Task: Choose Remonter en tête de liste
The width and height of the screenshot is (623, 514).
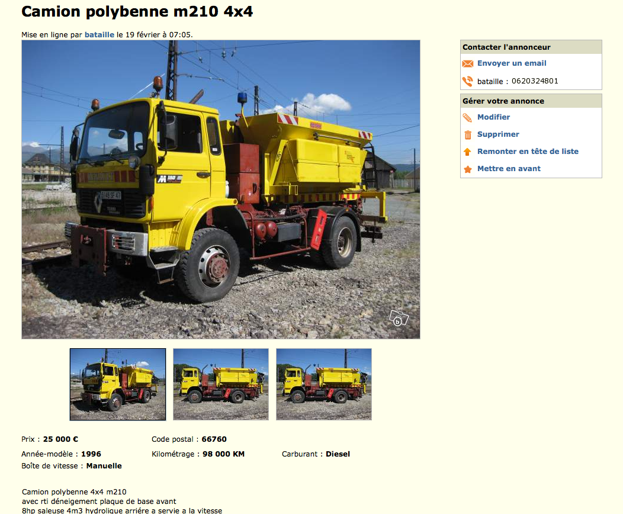Action: coord(528,152)
